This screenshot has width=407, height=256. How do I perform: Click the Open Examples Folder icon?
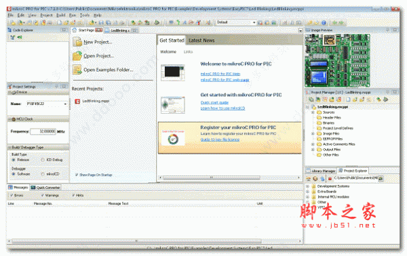77,70
